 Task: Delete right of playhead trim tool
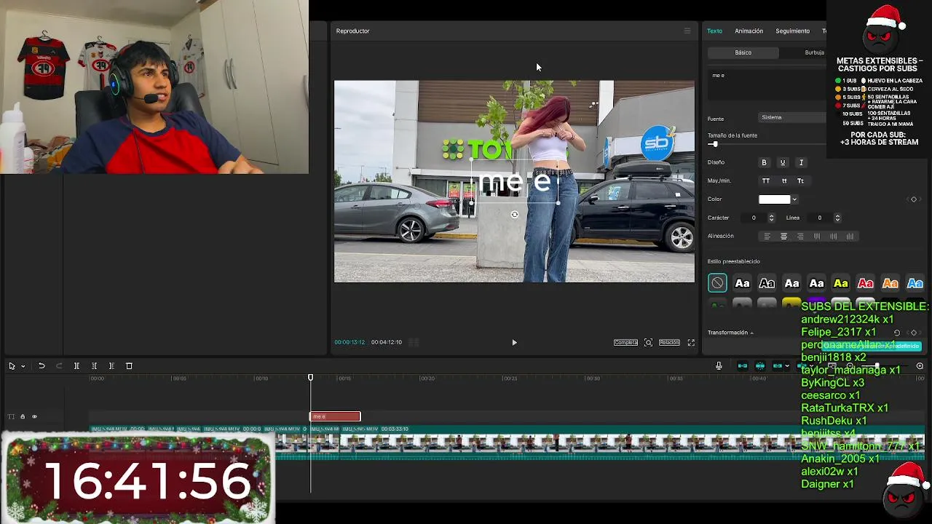tap(111, 366)
